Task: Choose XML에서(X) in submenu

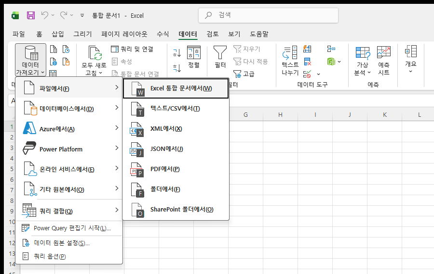Action: pos(176,128)
